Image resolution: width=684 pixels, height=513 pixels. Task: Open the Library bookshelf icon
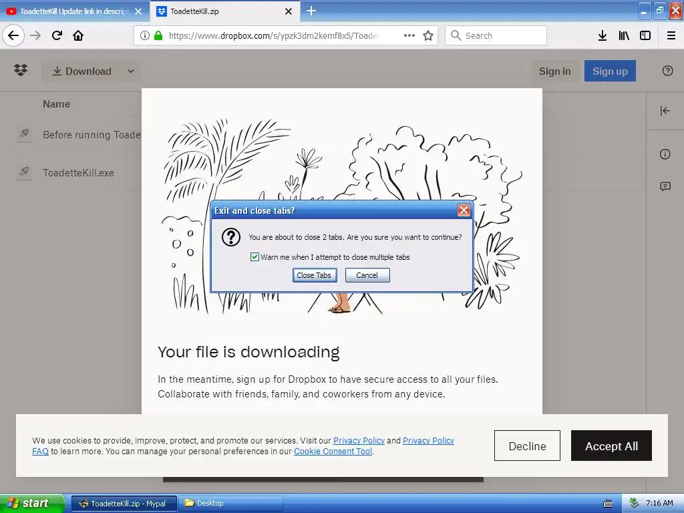[x=625, y=35]
